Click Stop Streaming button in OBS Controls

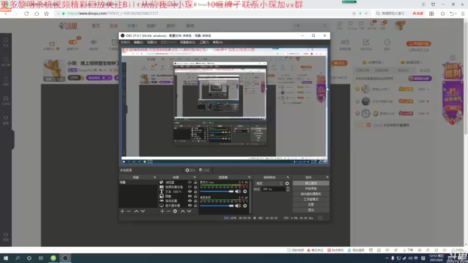click(311, 184)
